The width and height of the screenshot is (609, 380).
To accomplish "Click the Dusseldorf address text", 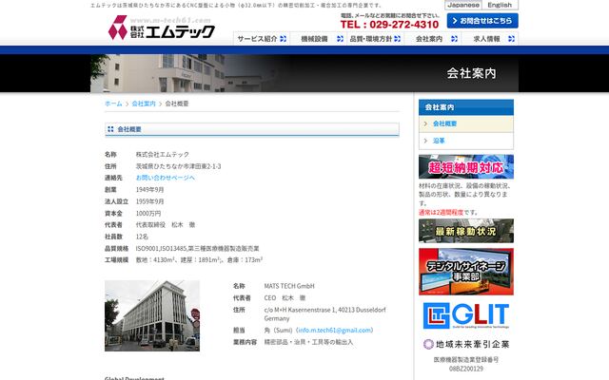I will coord(325,314).
